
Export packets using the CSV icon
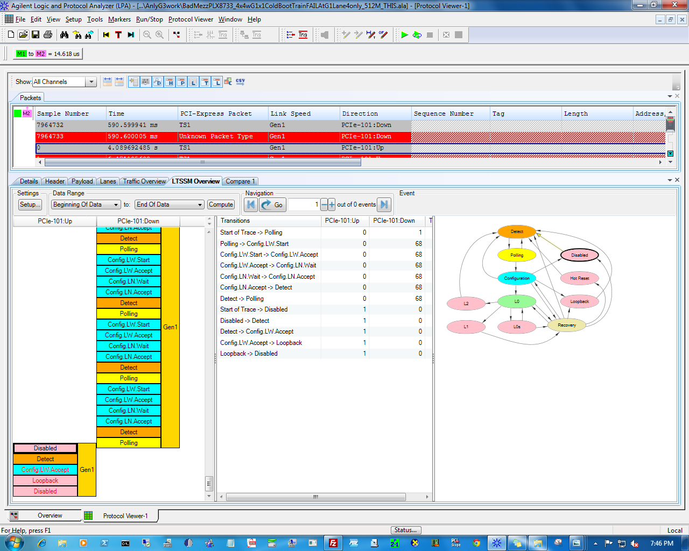coord(240,82)
